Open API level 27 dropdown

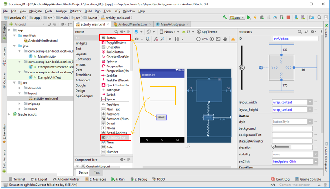pyautogui.click(x=188, y=32)
